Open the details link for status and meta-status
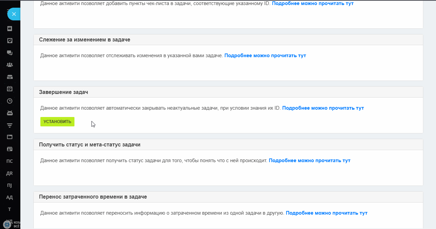The height and width of the screenshot is (229, 436). pos(309,160)
